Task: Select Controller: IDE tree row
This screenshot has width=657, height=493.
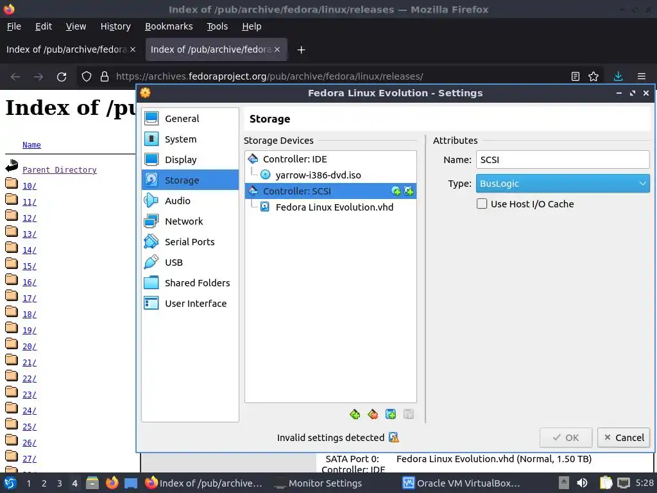Action: pyautogui.click(x=330, y=159)
